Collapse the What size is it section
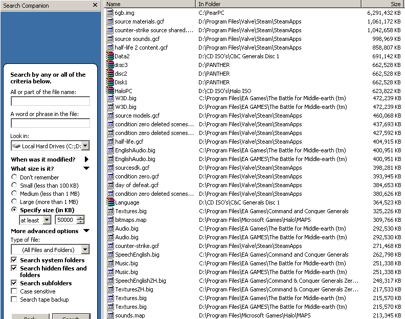 coord(86,168)
